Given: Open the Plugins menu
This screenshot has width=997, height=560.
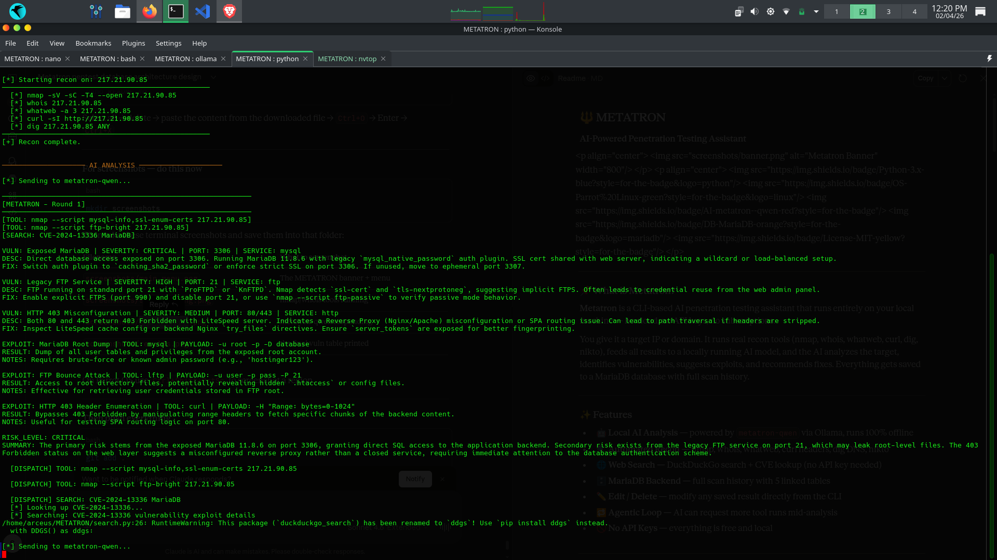Looking at the screenshot, I should (x=133, y=43).
